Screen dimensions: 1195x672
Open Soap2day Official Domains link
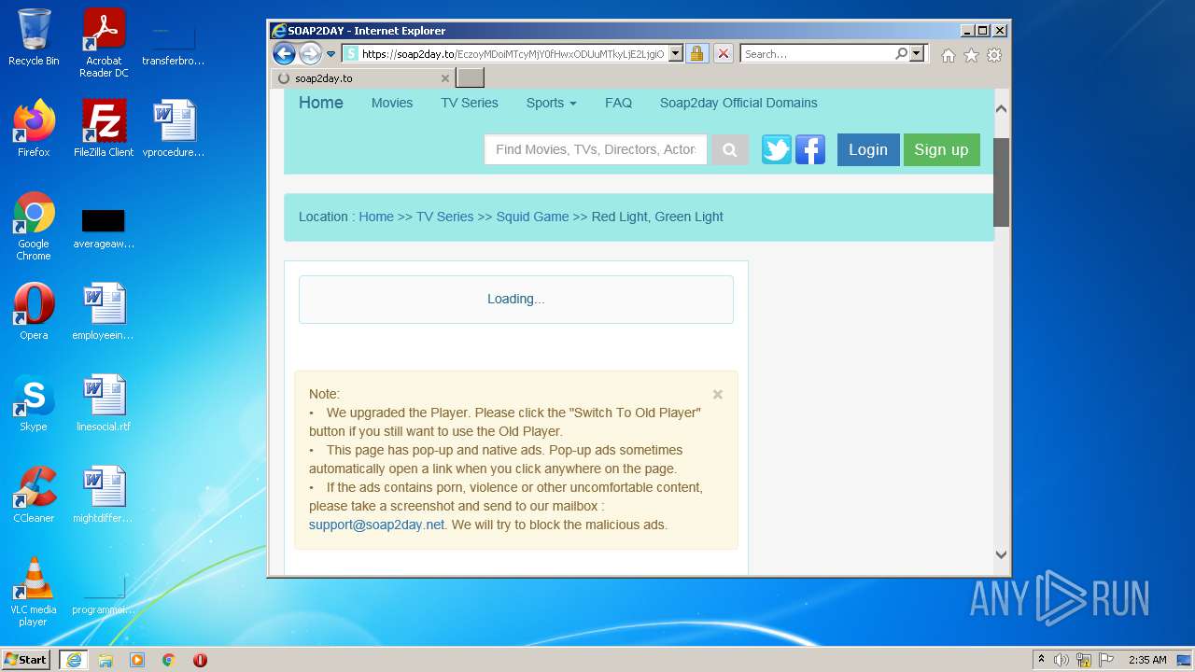(738, 103)
